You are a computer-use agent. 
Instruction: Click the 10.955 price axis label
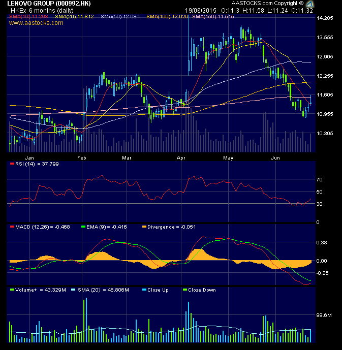pos(325,114)
